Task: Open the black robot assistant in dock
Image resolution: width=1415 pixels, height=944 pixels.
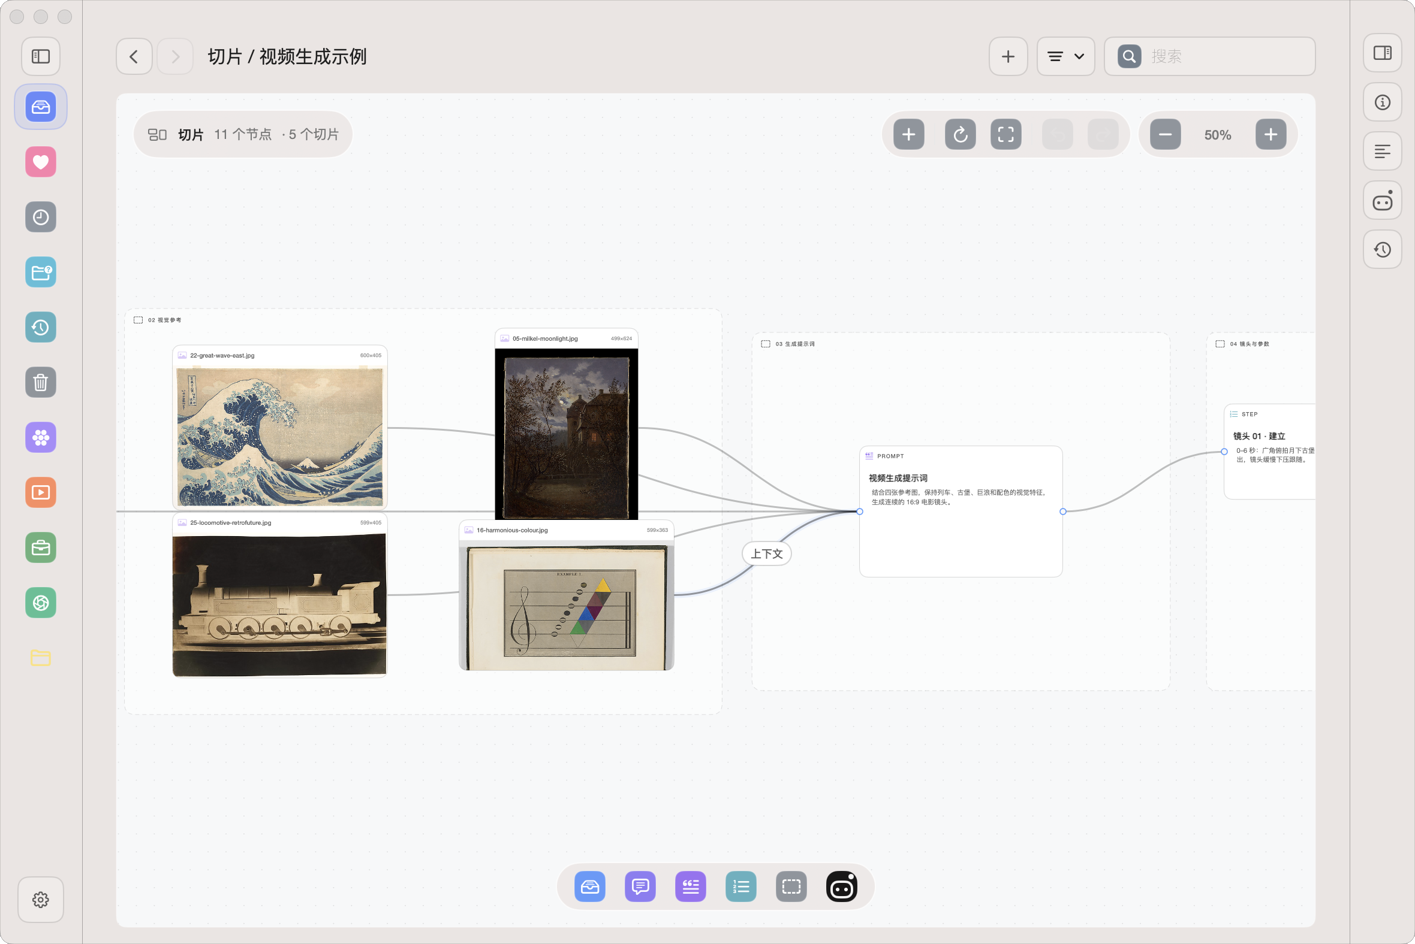Action: (842, 887)
